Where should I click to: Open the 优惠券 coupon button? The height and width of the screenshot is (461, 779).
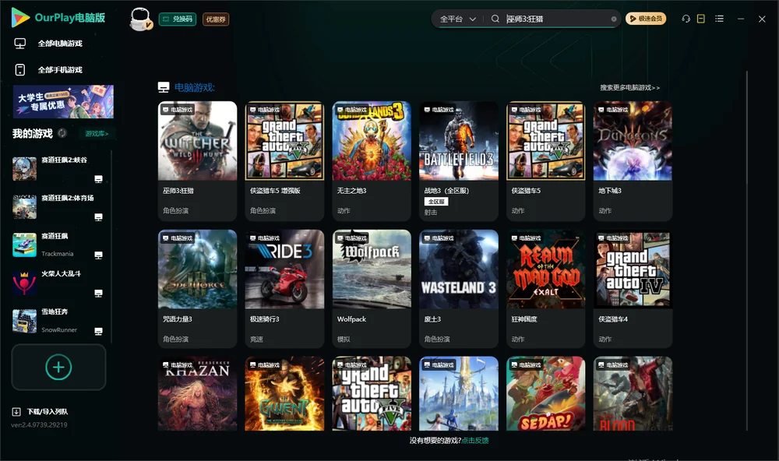[x=216, y=19]
